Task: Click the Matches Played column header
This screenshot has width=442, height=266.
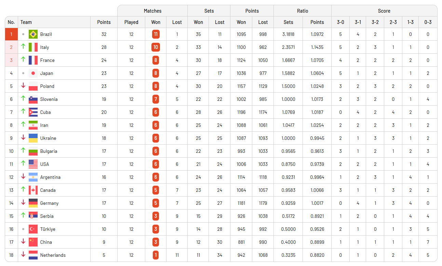Action: click(131, 22)
